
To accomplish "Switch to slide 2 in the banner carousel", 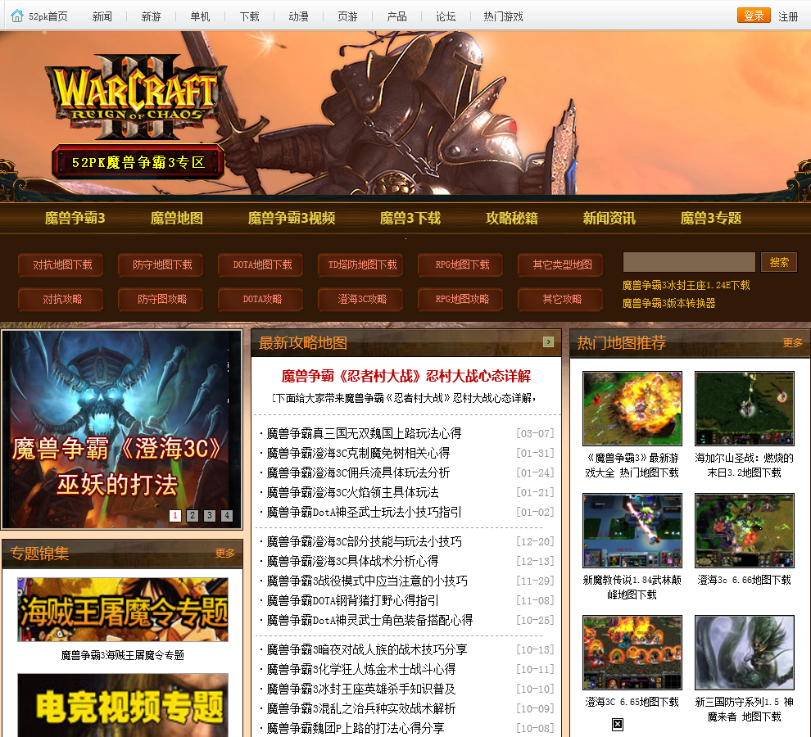I will [193, 515].
